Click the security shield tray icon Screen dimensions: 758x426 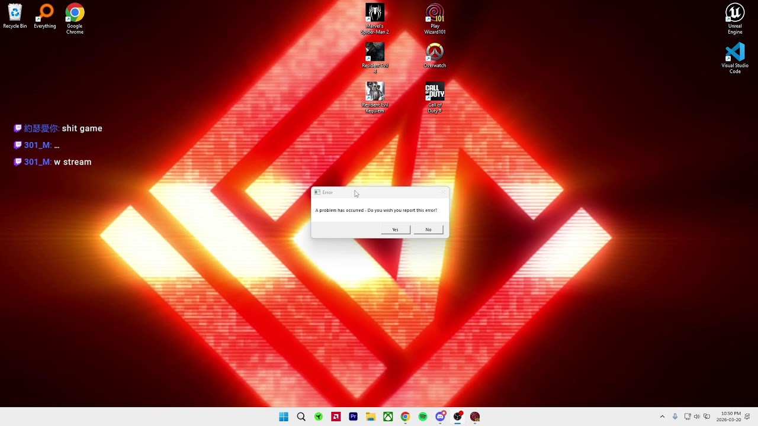706,417
